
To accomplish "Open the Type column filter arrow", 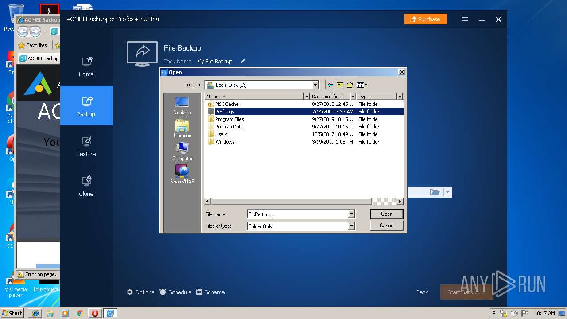I will coord(400,96).
